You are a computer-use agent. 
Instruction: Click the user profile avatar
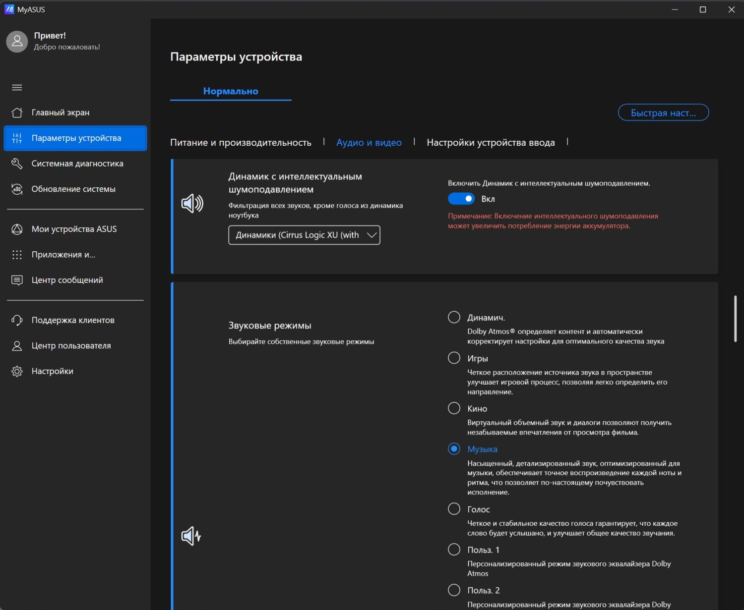click(17, 42)
